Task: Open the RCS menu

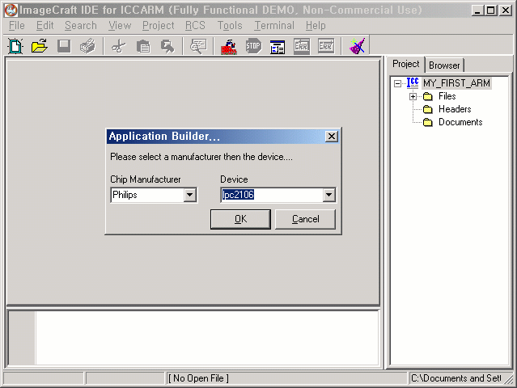Action: (195, 25)
